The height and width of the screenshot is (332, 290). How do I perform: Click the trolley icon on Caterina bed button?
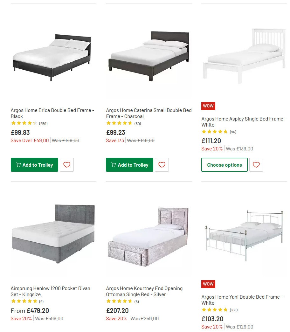(113, 165)
